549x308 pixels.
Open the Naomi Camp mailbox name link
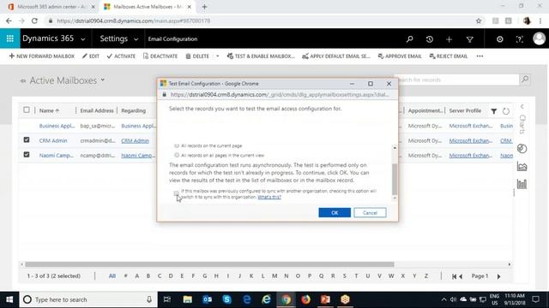[57, 156]
